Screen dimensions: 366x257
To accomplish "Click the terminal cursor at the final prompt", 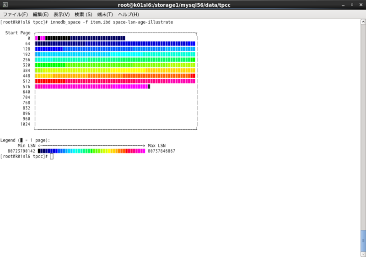I will point(52,156).
